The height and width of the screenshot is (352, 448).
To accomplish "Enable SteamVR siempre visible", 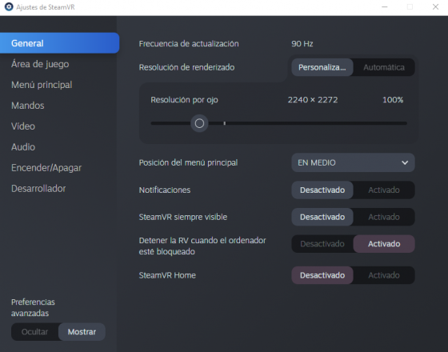I will point(384,217).
